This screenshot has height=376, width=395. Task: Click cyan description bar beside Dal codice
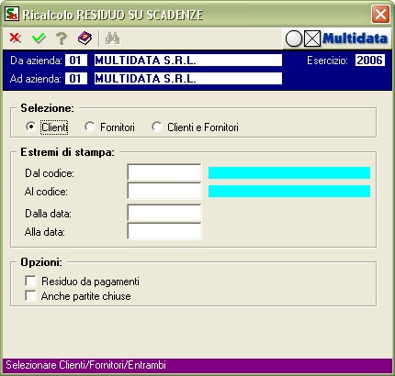289,173
